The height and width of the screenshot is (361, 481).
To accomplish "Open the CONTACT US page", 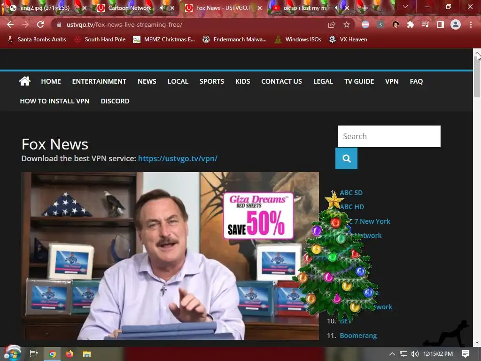I will click(x=282, y=81).
